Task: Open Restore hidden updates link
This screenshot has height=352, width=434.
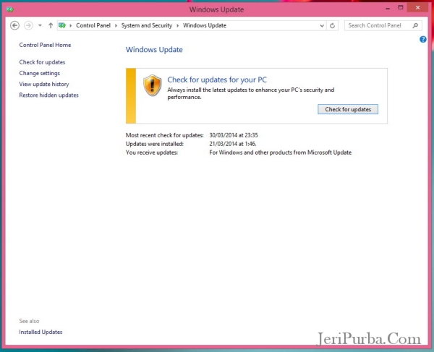Action: tap(48, 95)
